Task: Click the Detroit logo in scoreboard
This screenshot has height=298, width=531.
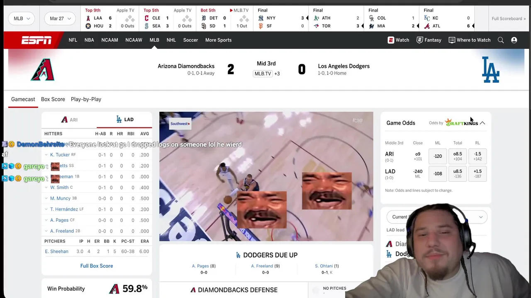Action: (x=204, y=18)
